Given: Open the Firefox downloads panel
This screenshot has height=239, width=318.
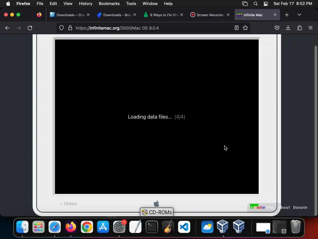Looking at the screenshot, I should [288, 28].
